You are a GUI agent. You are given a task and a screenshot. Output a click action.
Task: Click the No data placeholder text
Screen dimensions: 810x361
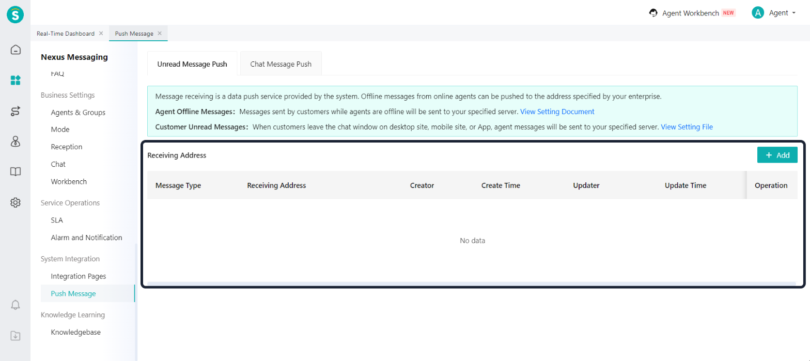point(473,241)
